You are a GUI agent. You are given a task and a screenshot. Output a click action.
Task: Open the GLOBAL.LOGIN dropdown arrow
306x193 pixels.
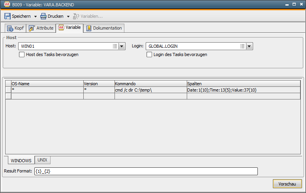pyautogui.click(x=249, y=46)
